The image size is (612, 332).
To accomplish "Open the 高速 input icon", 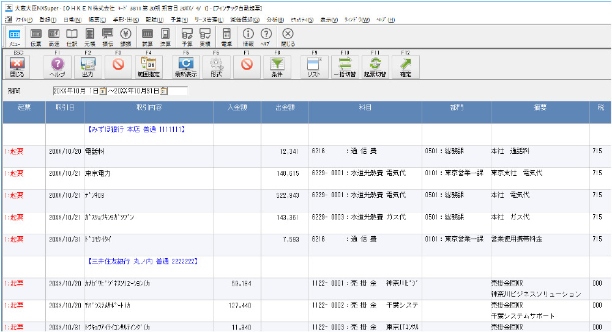I will 54,37.
